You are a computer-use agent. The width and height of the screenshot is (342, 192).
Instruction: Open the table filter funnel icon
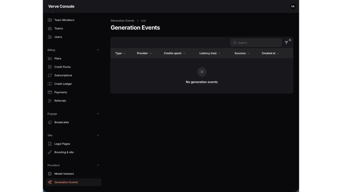[x=286, y=43]
